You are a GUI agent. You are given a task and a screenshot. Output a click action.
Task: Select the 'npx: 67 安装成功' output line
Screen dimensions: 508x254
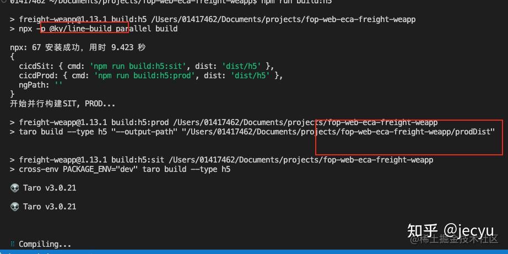click(x=78, y=47)
